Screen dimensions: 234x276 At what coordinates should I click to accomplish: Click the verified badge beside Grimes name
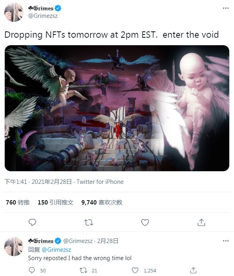tap(58, 8)
